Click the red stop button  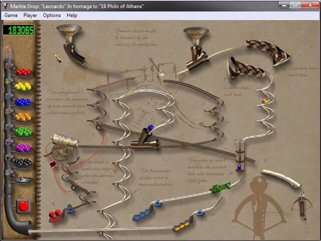(x=23, y=206)
